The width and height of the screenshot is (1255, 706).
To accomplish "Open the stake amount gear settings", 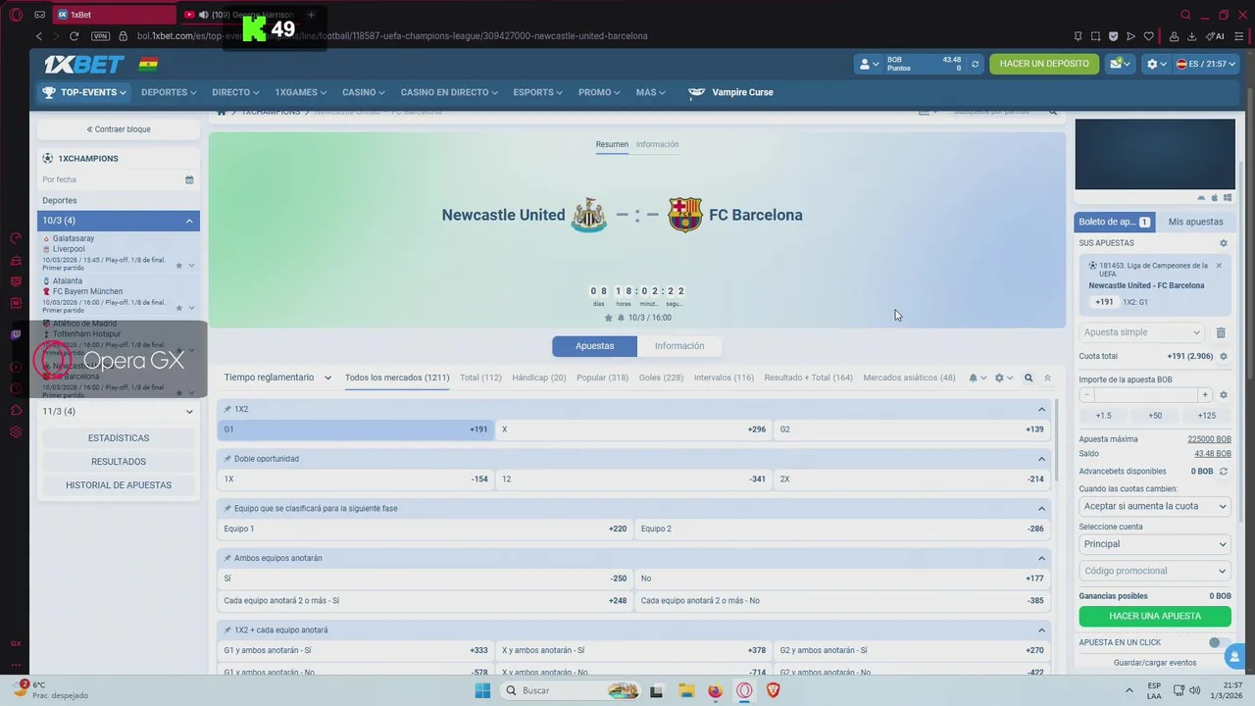I will (1223, 395).
